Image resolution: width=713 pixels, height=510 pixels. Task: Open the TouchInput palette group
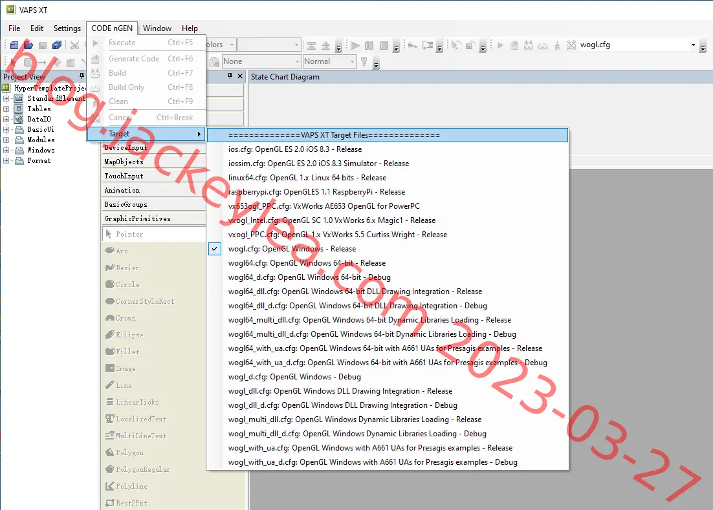point(154,176)
